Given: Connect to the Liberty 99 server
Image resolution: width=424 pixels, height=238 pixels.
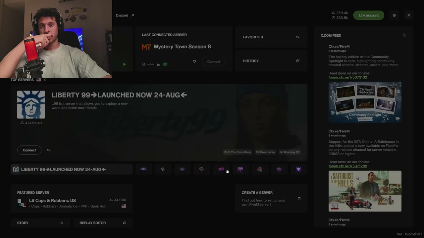Looking at the screenshot, I should click(29, 150).
